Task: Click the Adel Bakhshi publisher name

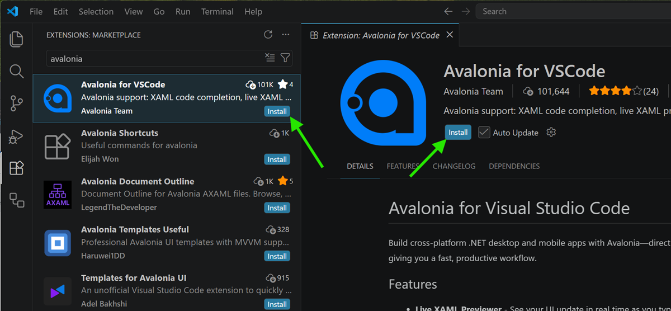Action: coord(105,304)
